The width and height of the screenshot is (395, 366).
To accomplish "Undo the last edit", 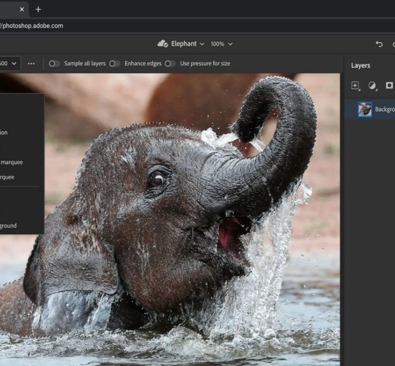I will coord(379,44).
